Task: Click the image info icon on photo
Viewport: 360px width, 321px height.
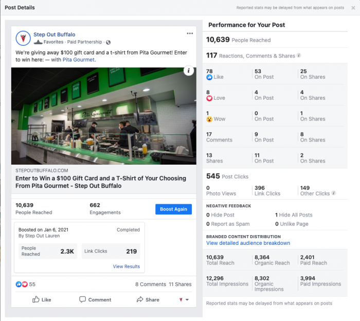Action: pos(189,70)
